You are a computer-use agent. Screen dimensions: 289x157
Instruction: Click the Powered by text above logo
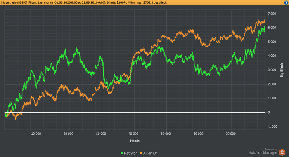[271, 150]
